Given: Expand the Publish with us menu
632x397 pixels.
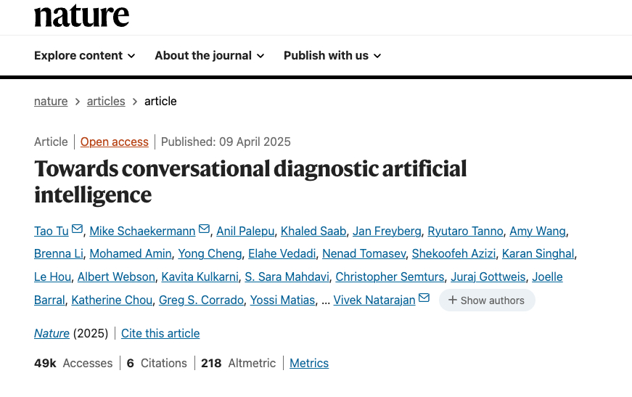Looking at the screenshot, I should coord(332,55).
